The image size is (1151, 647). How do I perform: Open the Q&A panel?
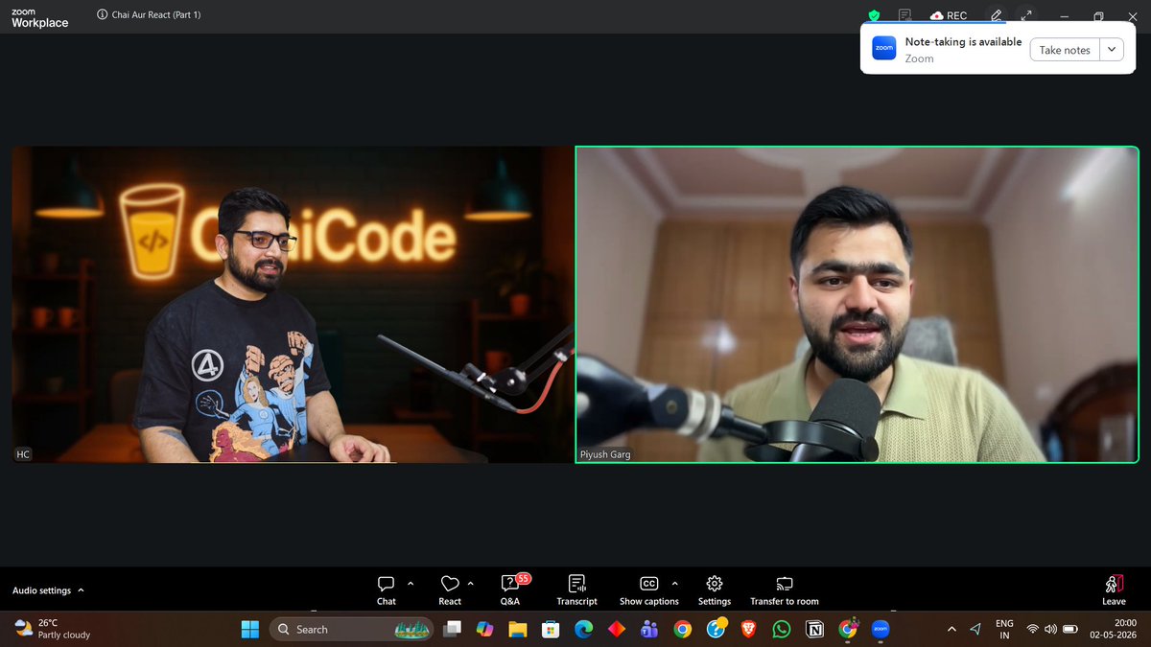pos(510,589)
